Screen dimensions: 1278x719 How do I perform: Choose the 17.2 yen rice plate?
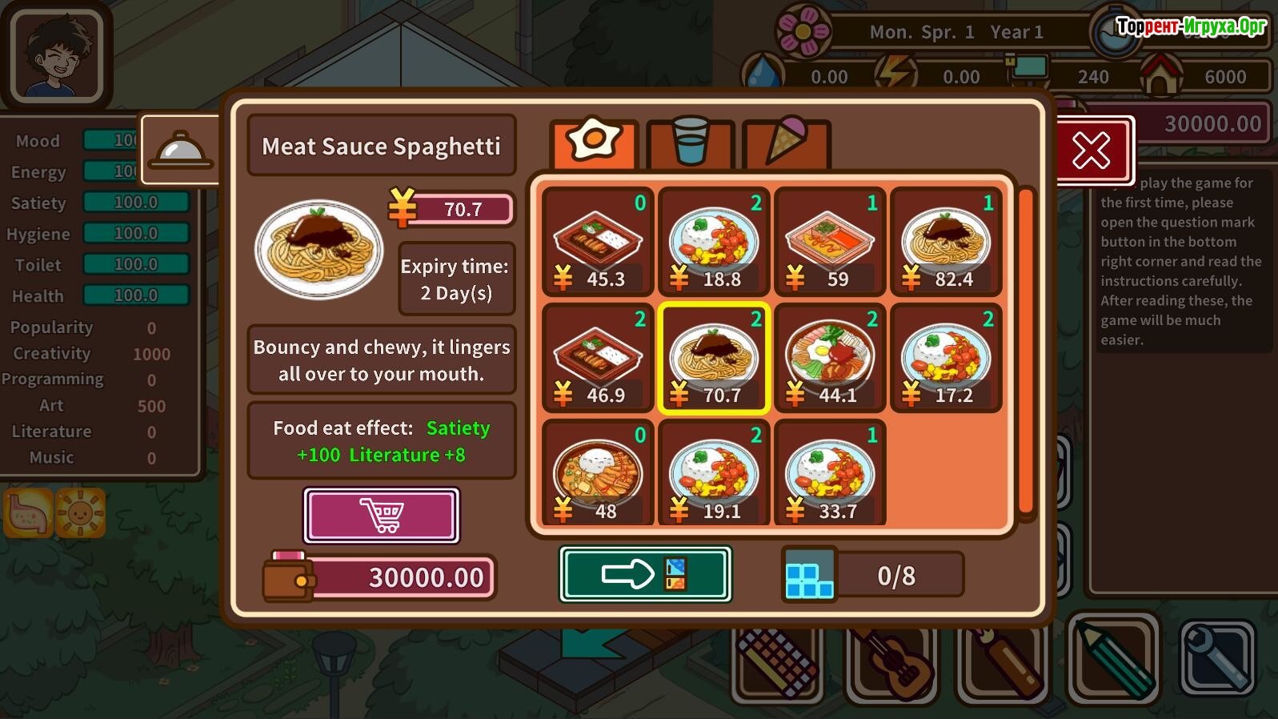(946, 358)
